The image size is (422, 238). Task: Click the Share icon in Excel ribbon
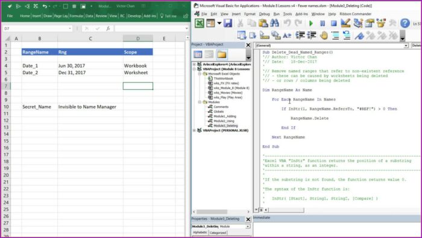[x=186, y=16]
